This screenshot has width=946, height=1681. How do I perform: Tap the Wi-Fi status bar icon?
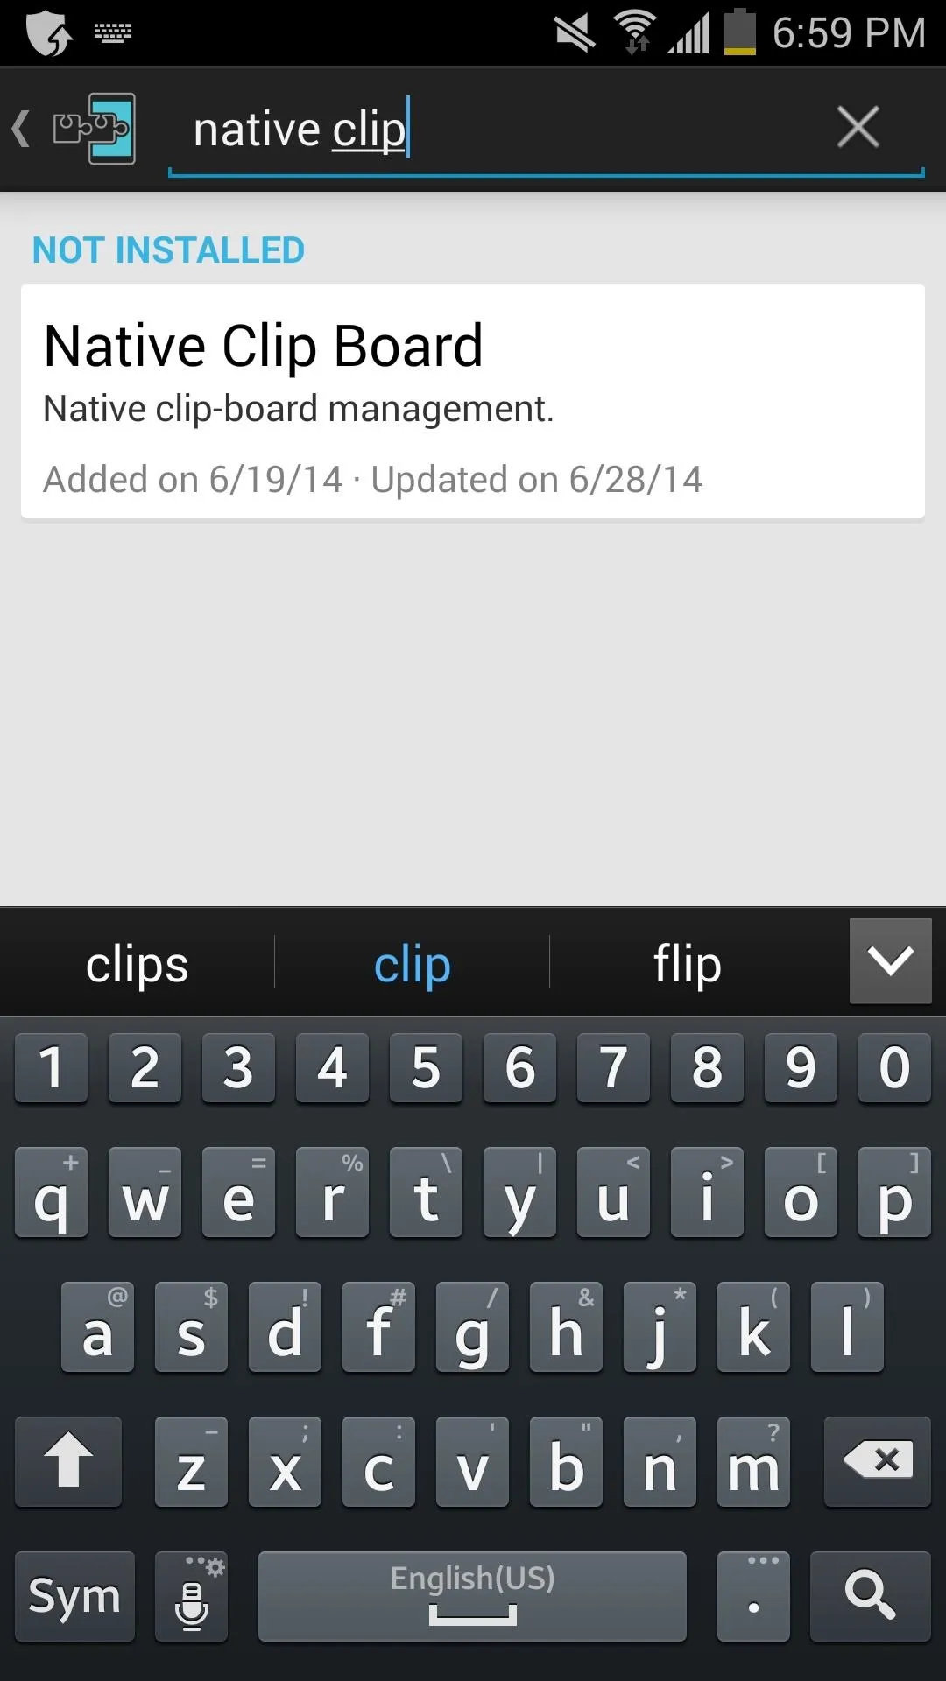(636, 32)
